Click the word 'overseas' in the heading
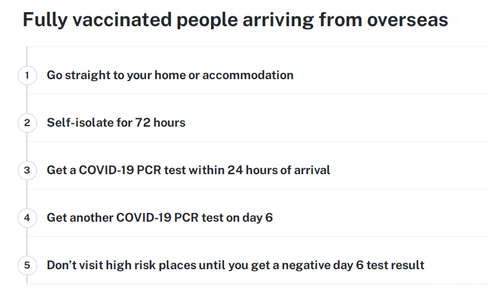 click(408, 20)
